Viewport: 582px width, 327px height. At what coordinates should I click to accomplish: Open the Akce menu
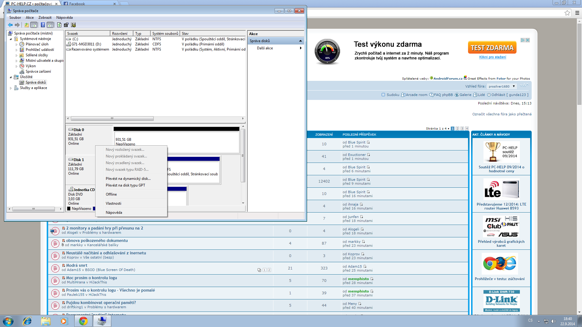click(x=30, y=18)
